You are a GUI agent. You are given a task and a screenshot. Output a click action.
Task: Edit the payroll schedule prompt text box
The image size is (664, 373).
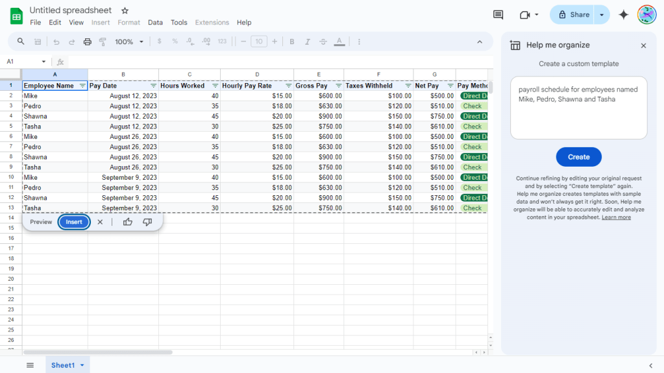(578, 108)
